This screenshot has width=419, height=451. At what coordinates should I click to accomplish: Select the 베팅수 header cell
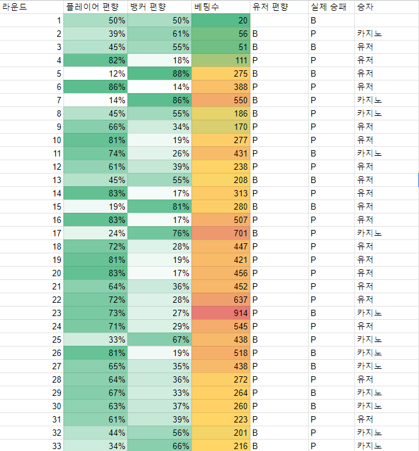(221, 6)
